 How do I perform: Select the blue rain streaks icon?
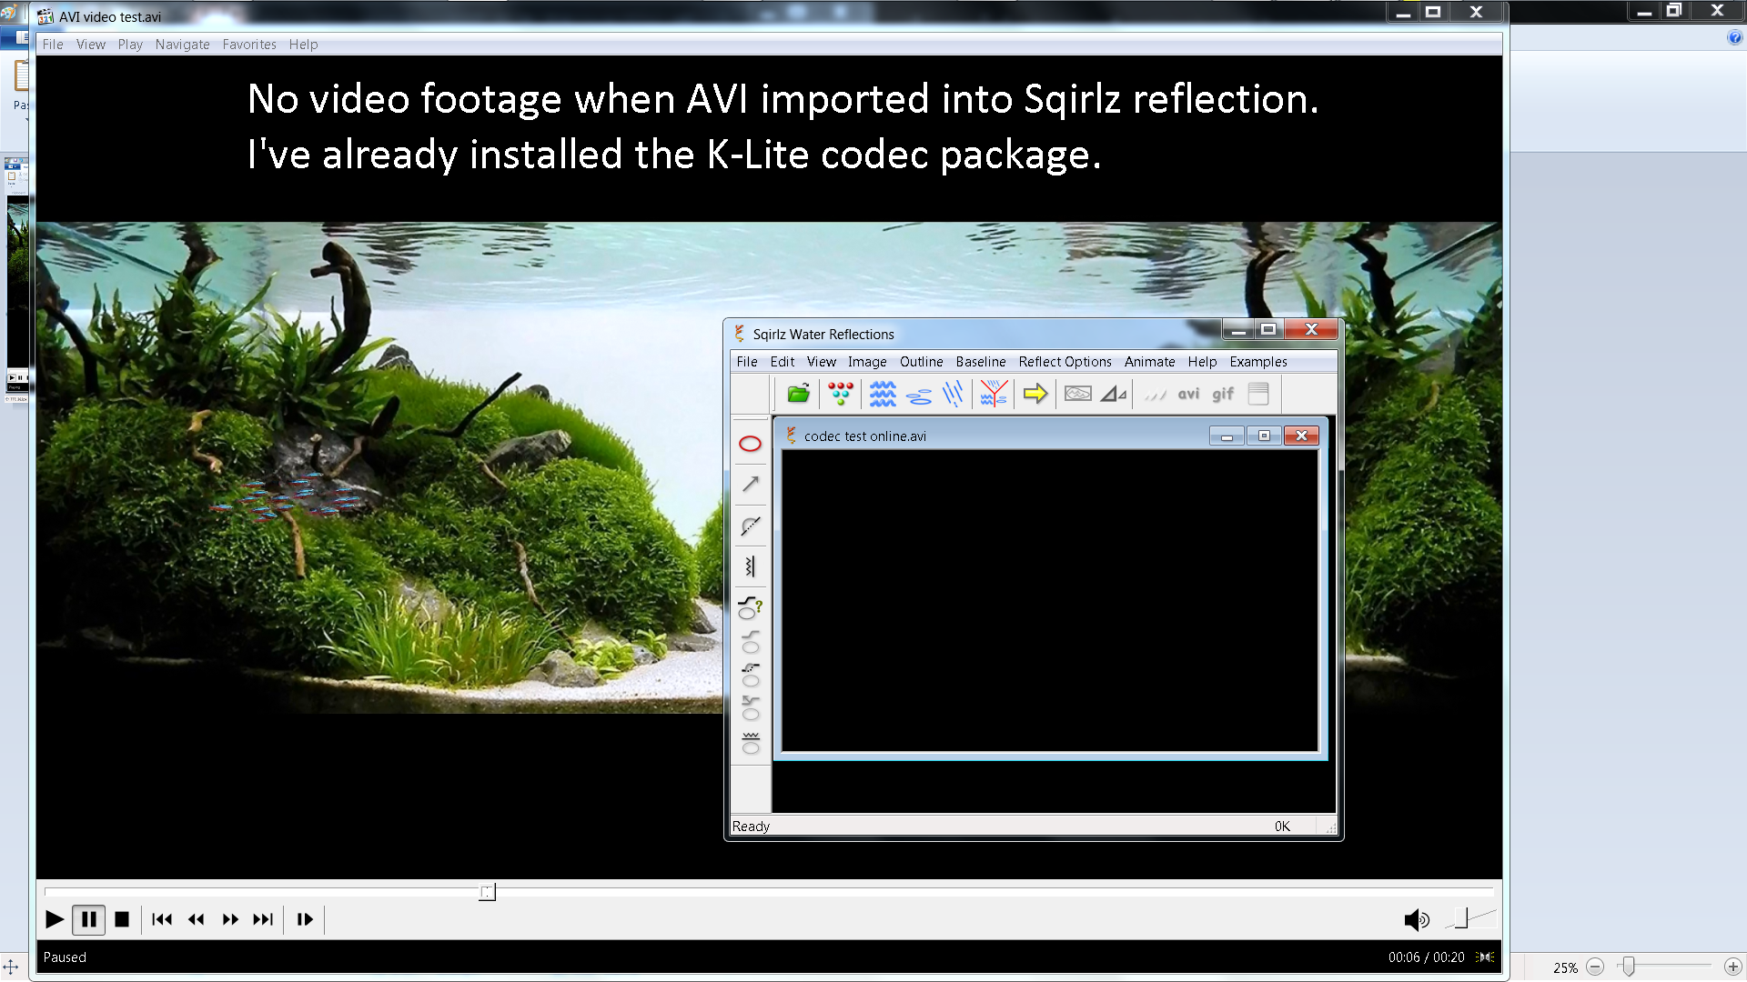953,394
